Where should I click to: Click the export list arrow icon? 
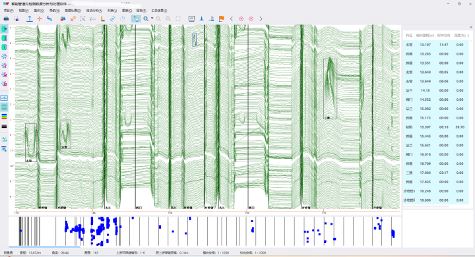[x=212, y=18]
